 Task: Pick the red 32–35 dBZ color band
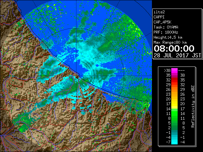pyautogui.click(x=174, y=80)
